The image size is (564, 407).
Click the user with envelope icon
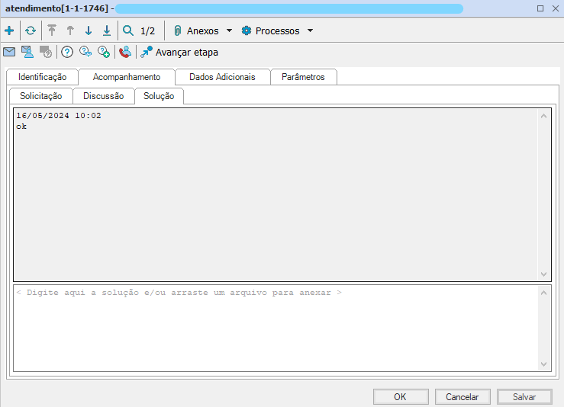tap(27, 52)
